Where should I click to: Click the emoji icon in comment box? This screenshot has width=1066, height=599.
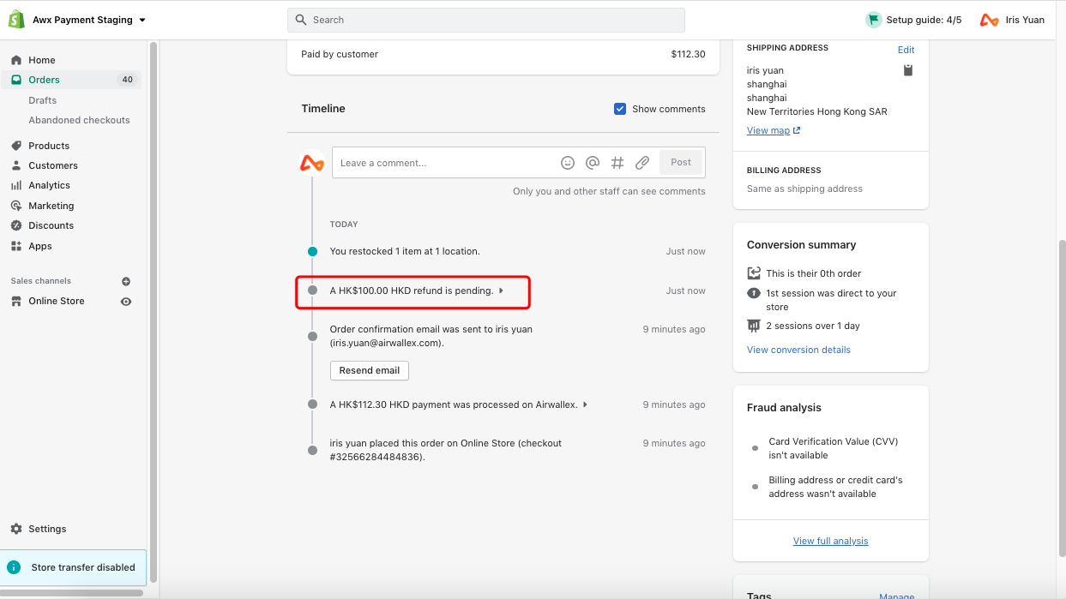[568, 163]
